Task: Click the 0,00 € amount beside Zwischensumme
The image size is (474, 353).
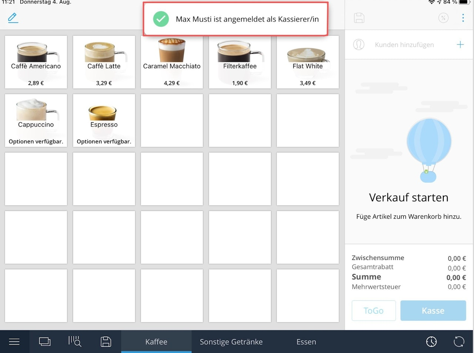Action: [x=457, y=258]
